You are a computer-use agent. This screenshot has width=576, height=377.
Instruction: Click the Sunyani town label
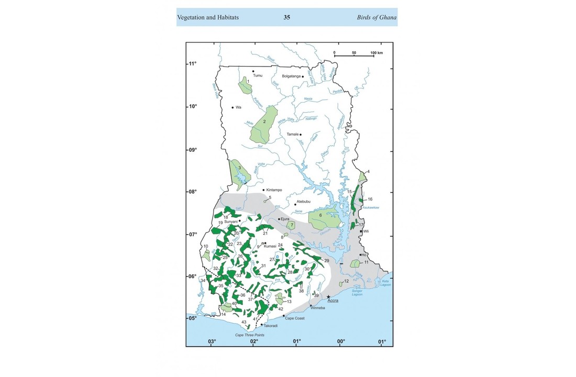coord(231,221)
